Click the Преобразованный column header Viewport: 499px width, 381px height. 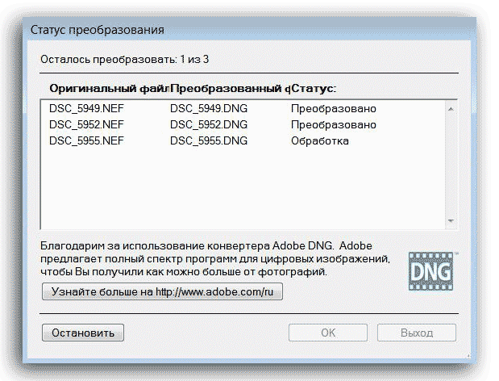[230, 89]
